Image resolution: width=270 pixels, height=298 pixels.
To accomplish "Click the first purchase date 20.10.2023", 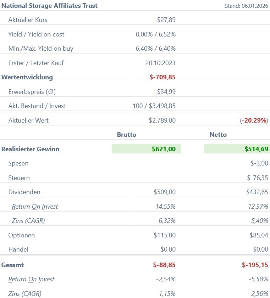I will pos(160,63).
